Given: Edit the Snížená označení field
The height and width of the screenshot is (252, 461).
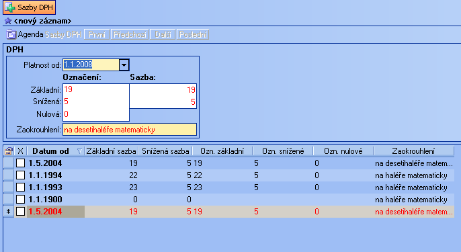Looking at the screenshot, I should point(96,101).
